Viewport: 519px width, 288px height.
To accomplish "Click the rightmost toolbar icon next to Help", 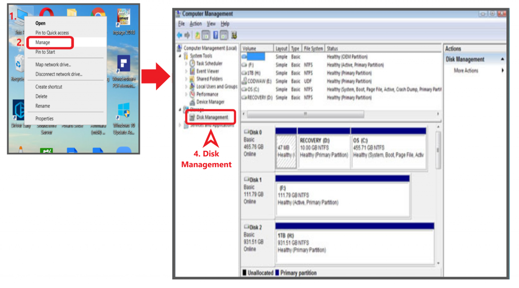I will click(234, 35).
